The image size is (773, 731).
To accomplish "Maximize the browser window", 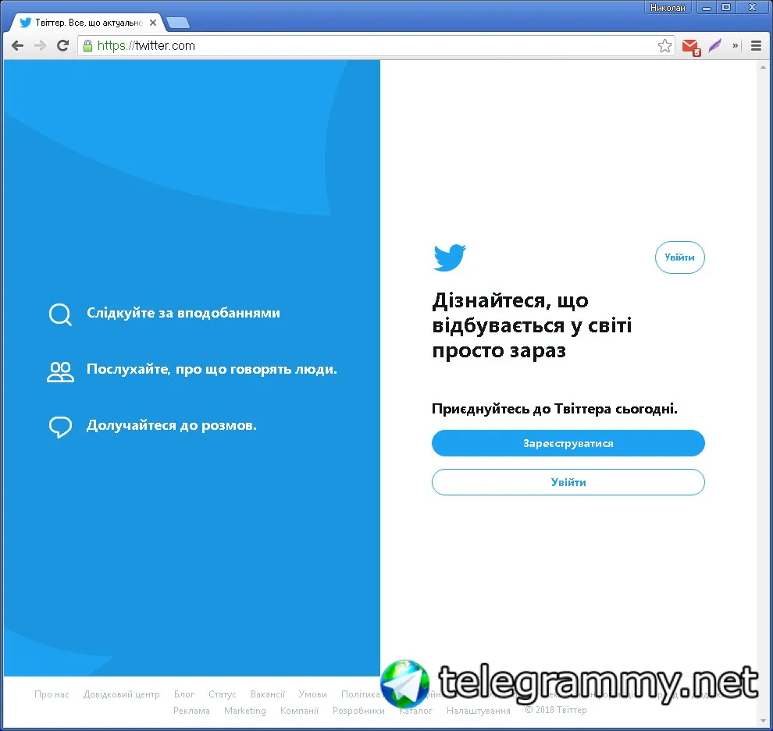I will [726, 7].
